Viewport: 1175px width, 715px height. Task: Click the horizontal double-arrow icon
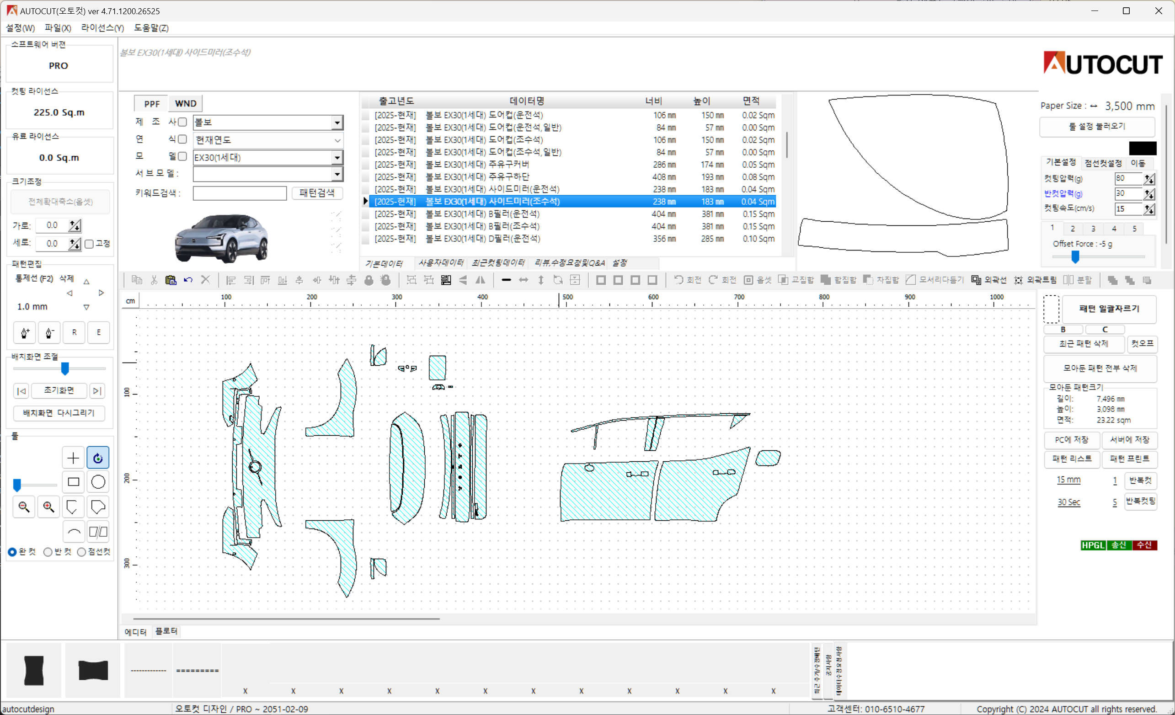[x=523, y=280]
